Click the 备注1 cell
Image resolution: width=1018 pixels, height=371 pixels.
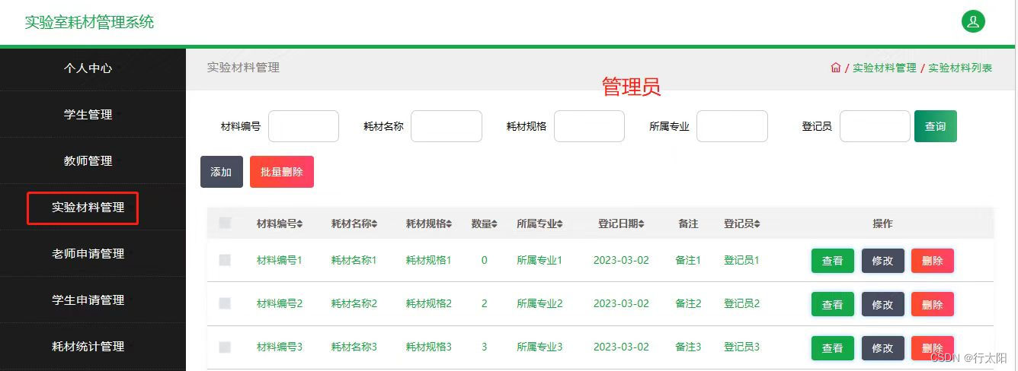click(688, 260)
